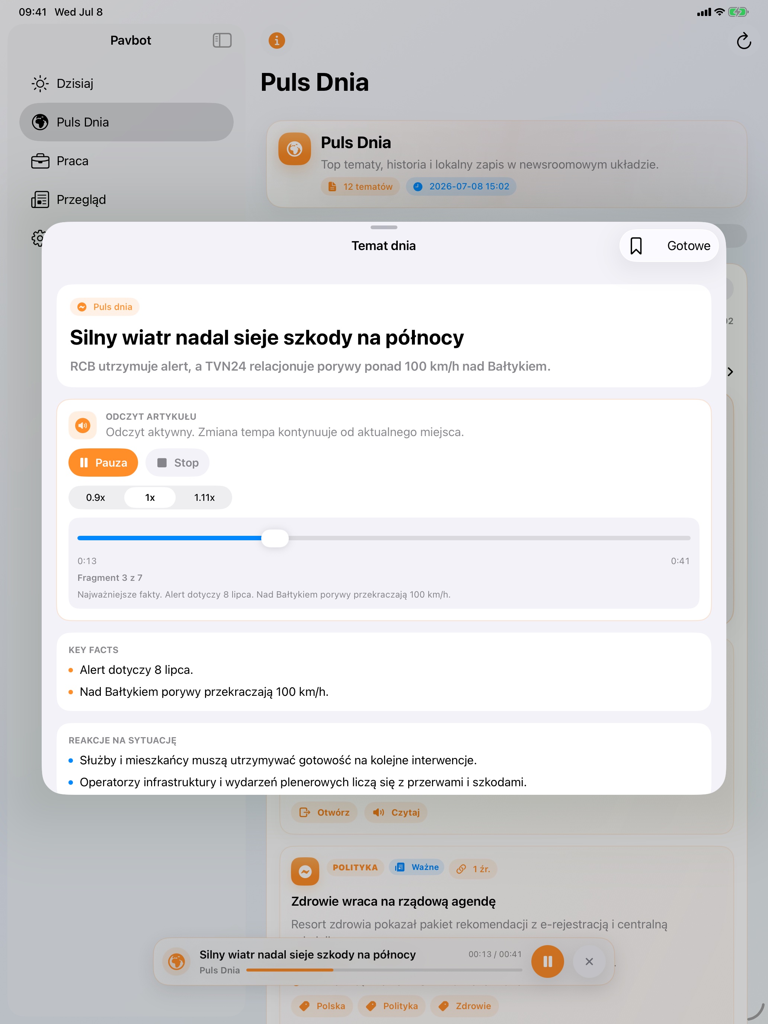Viewport: 768px width, 1024px height.
Task: Select the 1.11x reading speed
Action: coord(204,497)
